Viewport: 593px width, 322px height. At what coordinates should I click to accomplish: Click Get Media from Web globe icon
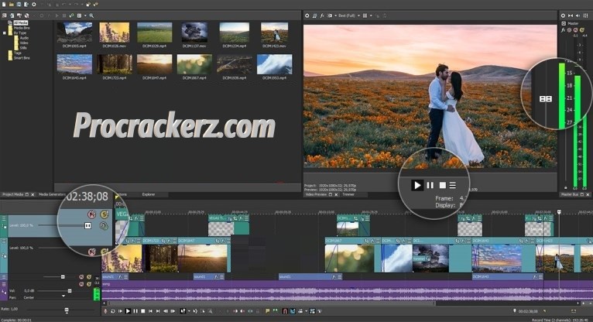pos(26,15)
